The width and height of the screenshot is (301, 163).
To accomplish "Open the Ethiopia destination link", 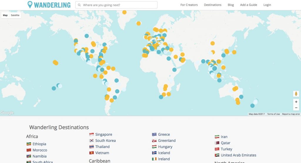I will 39,144.
